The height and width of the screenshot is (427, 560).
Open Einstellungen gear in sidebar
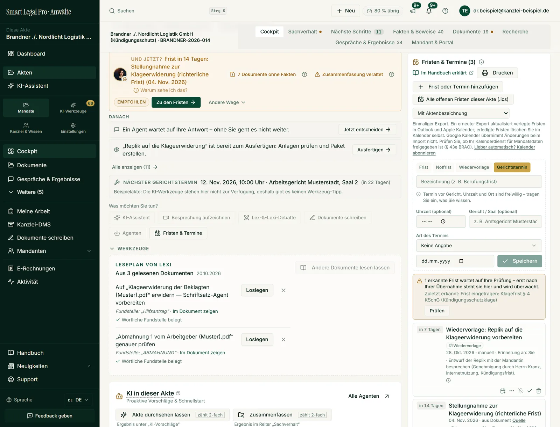tap(73, 128)
